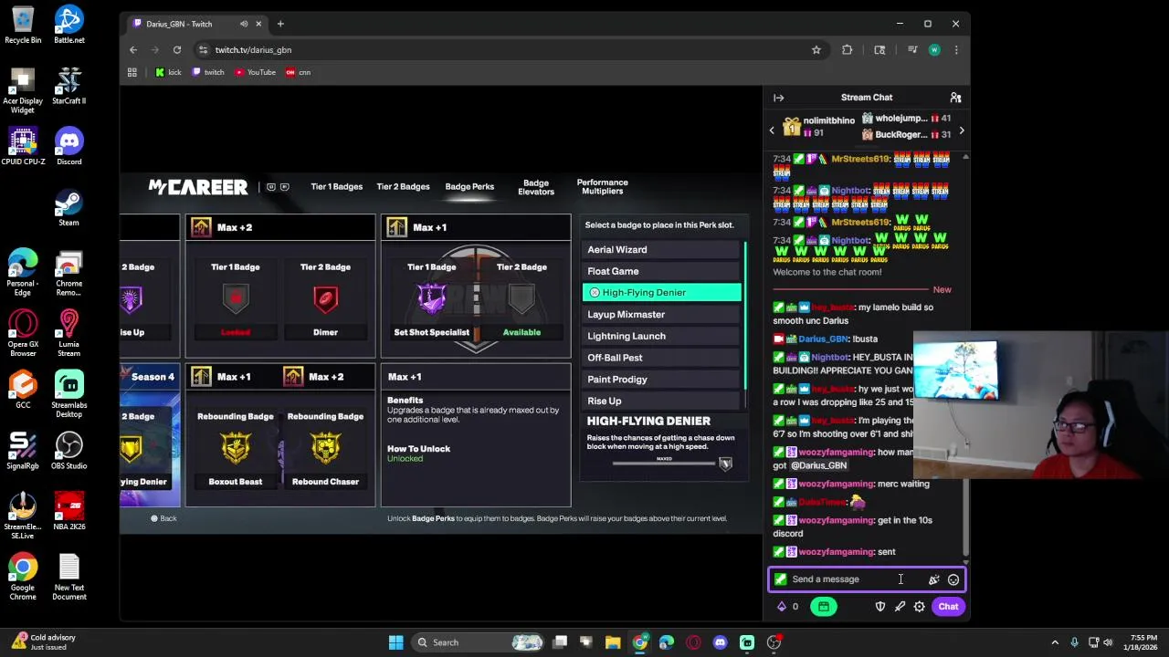The height and width of the screenshot is (657, 1169).
Task: Open the mod view sword icon
Action: [900, 607]
